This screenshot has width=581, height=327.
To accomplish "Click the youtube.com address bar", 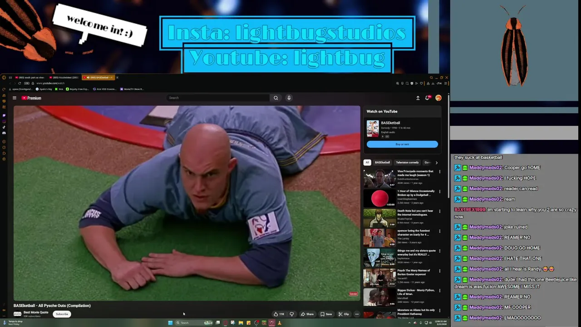I will (x=50, y=83).
